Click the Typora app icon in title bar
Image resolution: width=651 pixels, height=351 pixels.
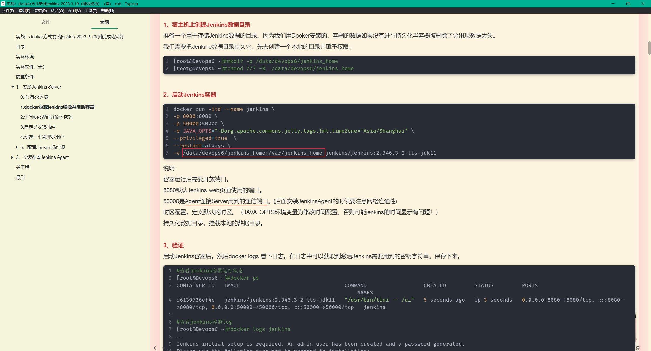click(3, 4)
